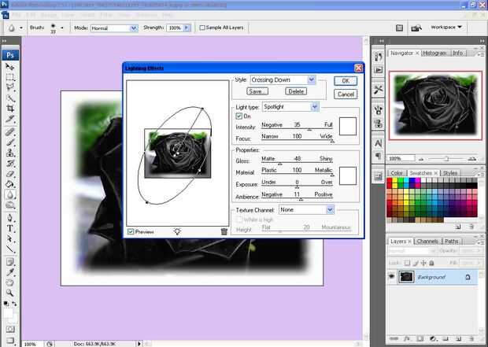
Task: Switch to the Paths tab
Action: pyautogui.click(x=452, y=242)
